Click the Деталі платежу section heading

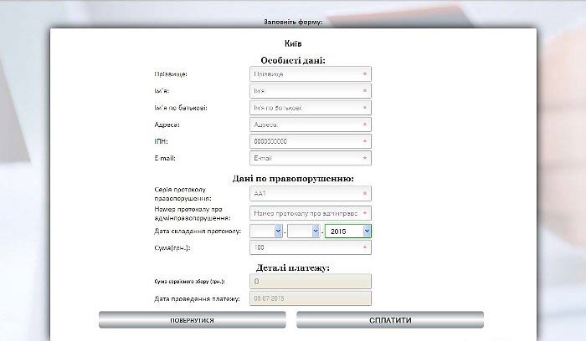pyautogui.click(x=293, y=268)
